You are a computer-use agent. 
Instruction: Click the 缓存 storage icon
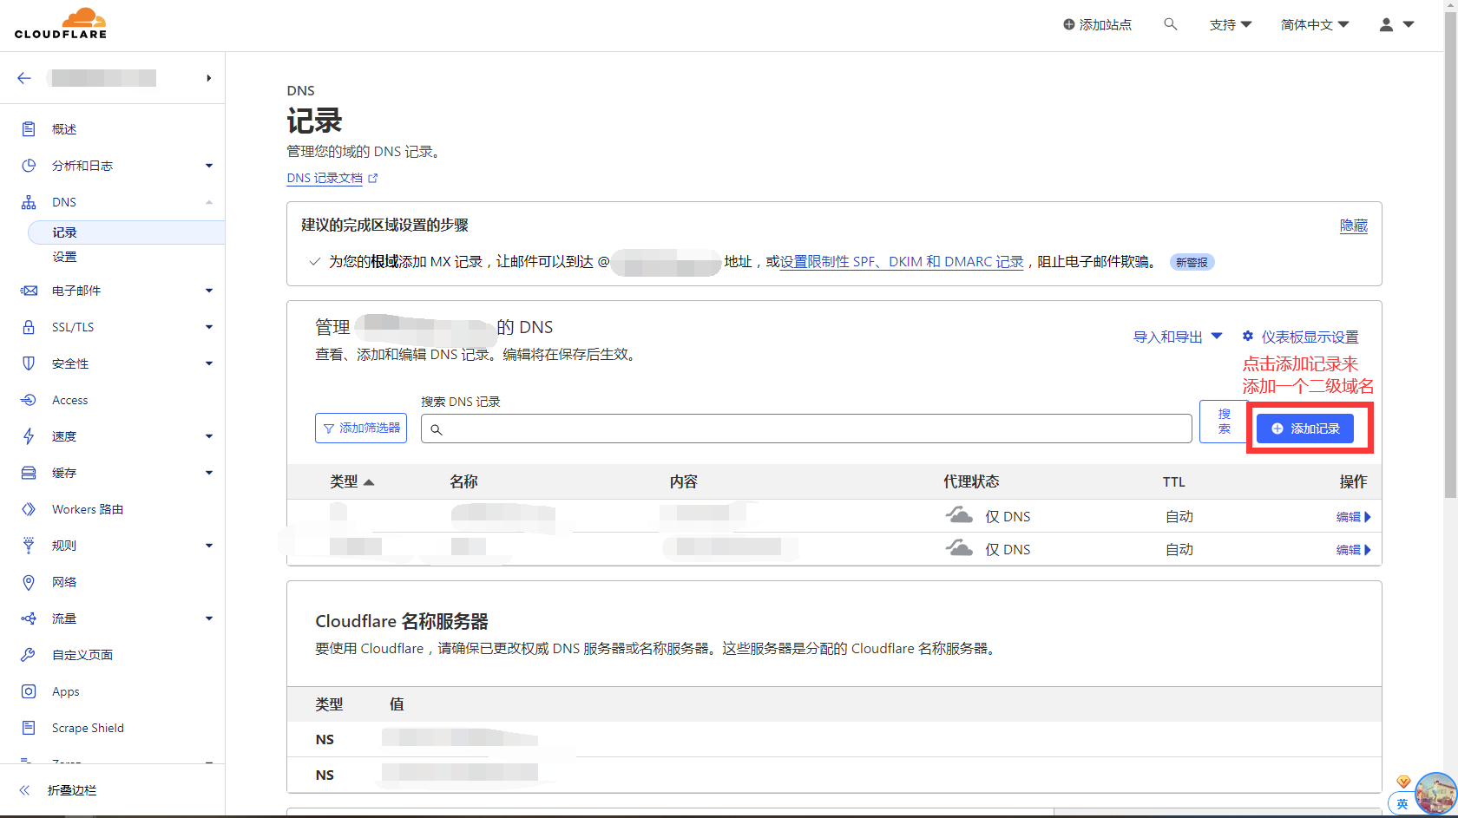pyautogui.click(x=29, y=473)
